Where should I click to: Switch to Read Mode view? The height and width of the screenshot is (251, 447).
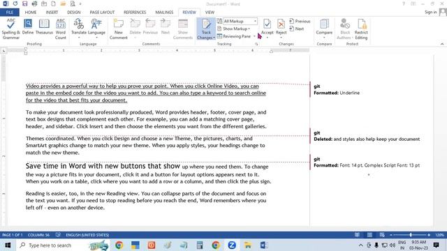click(357, 235)
